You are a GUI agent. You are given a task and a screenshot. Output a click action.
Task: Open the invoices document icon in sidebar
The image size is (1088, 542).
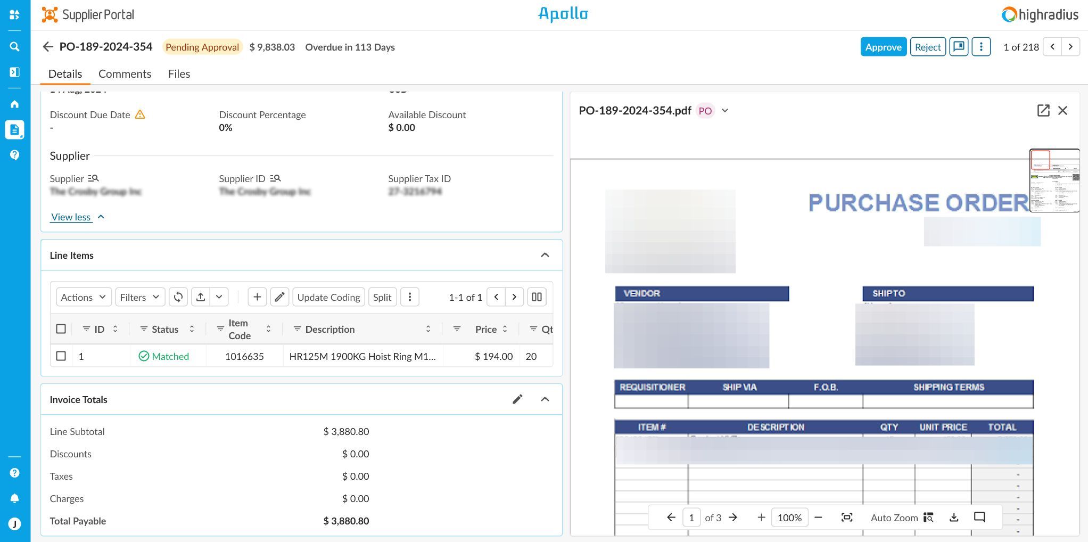[x=15, y=129]
